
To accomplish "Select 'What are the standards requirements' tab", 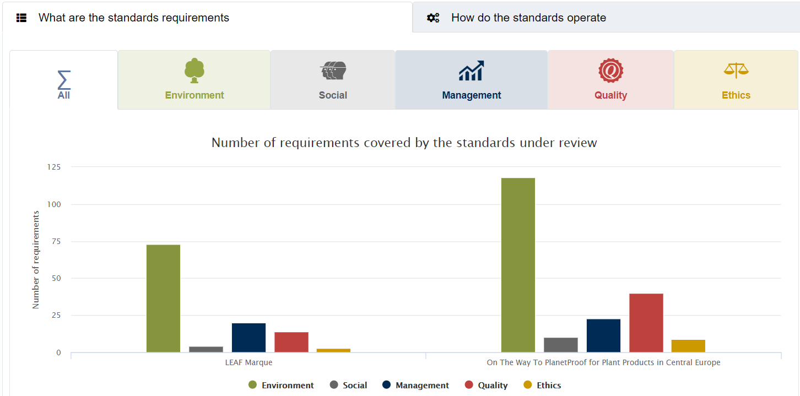I will tap(133, 18).
